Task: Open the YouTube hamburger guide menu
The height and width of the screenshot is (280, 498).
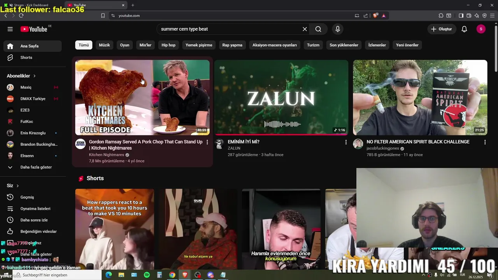Action: (x=10, y=29)
